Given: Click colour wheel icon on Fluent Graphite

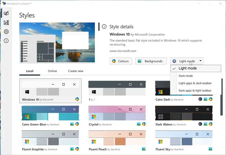Looking at the screenshot, I should [x=77, y=149].
